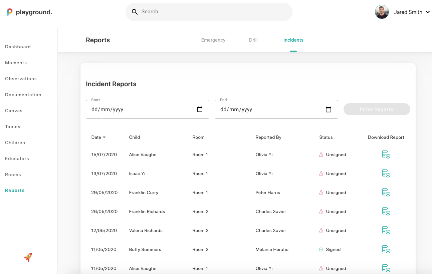Expand the Jared Smith account menu
Viewport: 432px width, 274px height.
click(x=428, y=12)
